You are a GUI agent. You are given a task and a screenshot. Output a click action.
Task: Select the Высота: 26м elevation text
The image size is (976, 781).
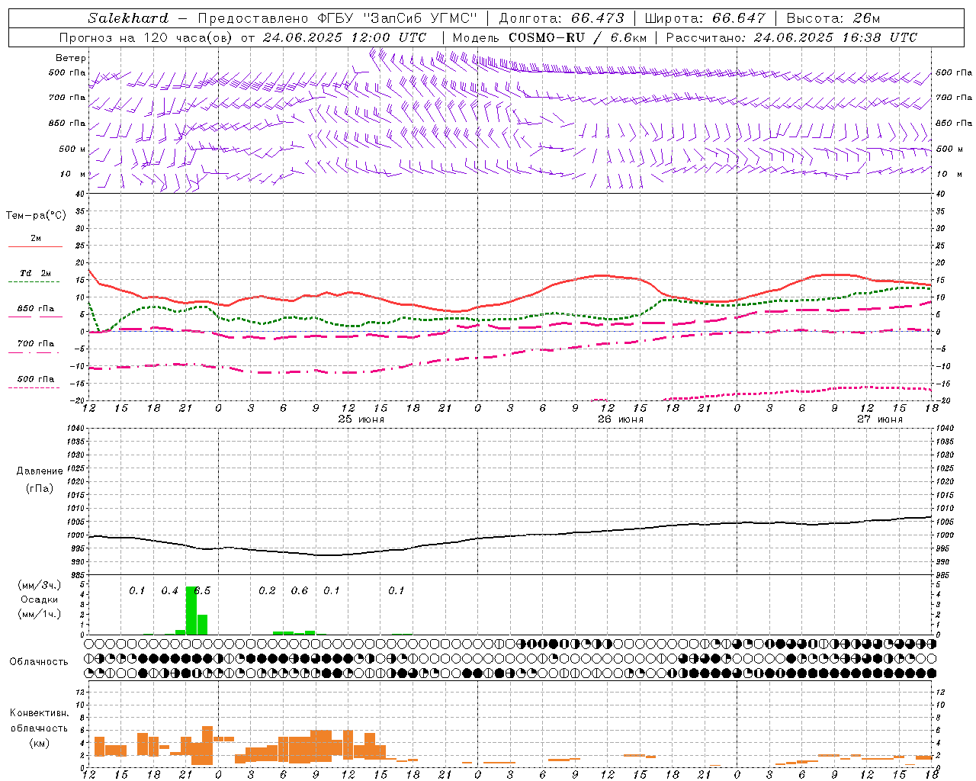(833, 18)
